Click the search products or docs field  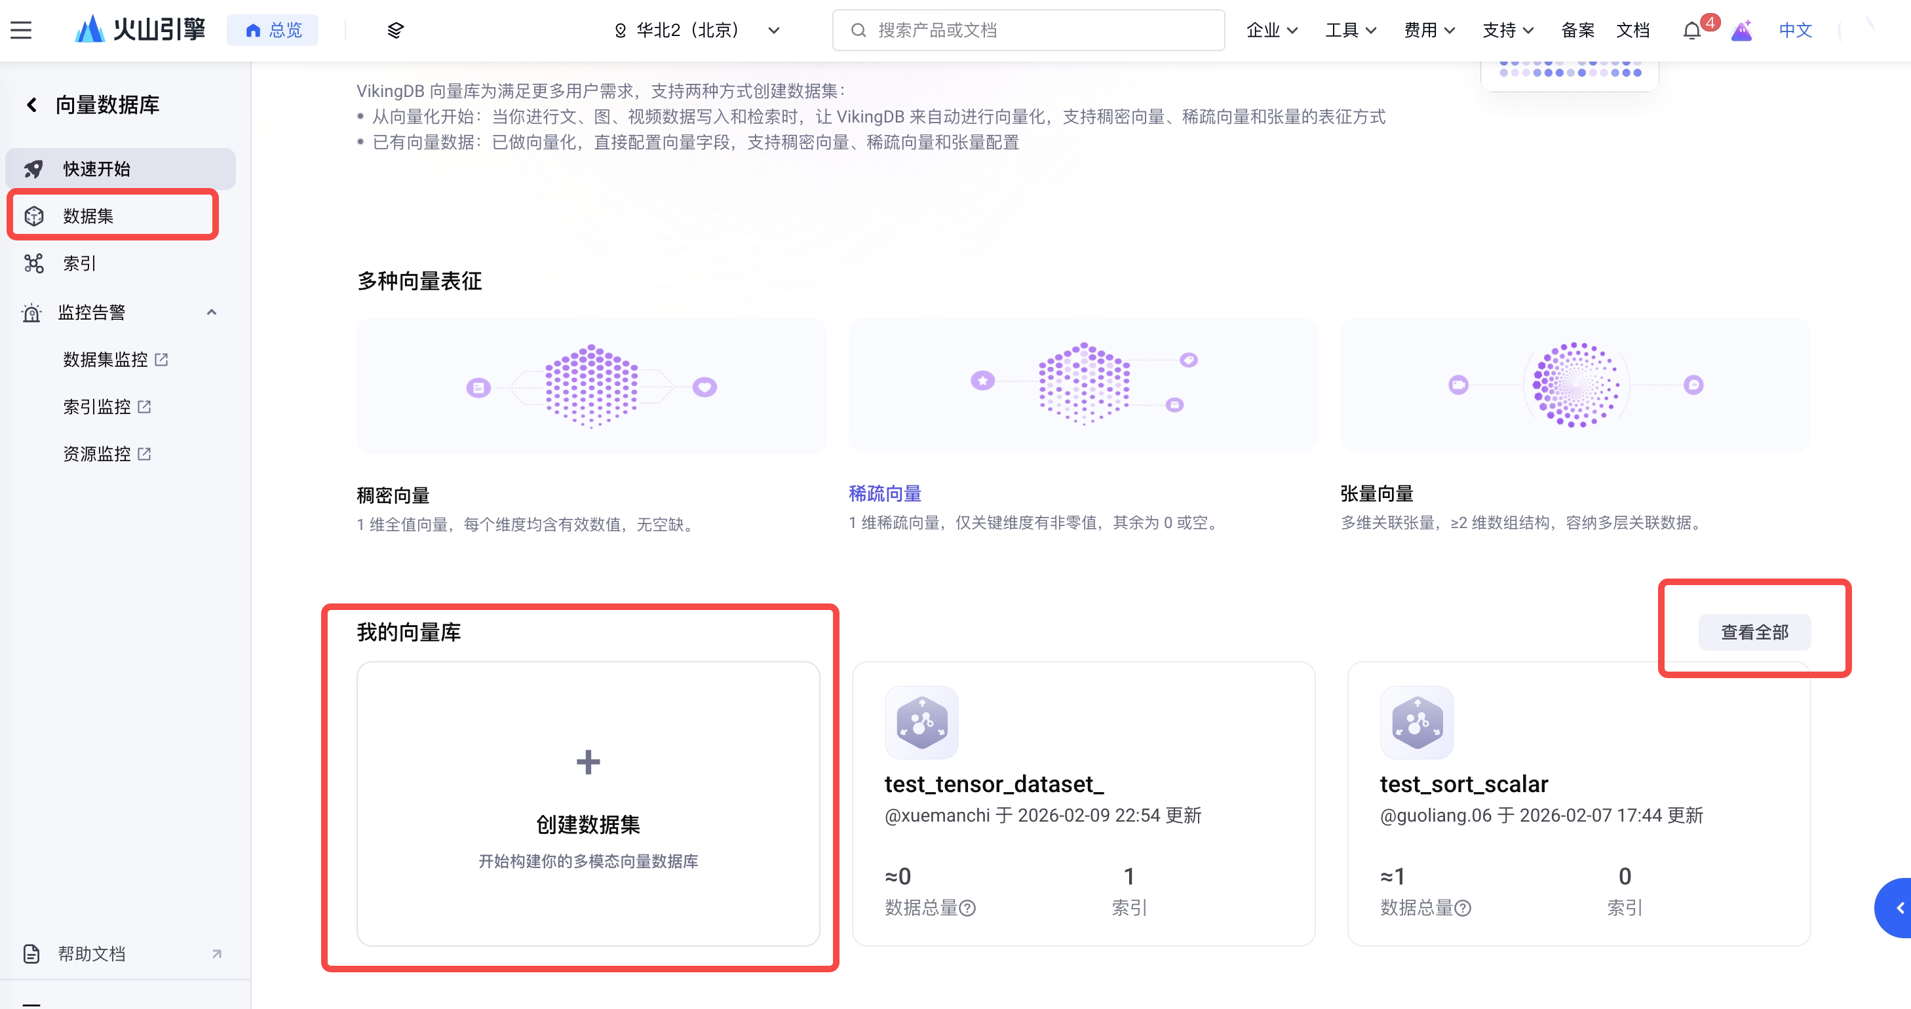1028,30
